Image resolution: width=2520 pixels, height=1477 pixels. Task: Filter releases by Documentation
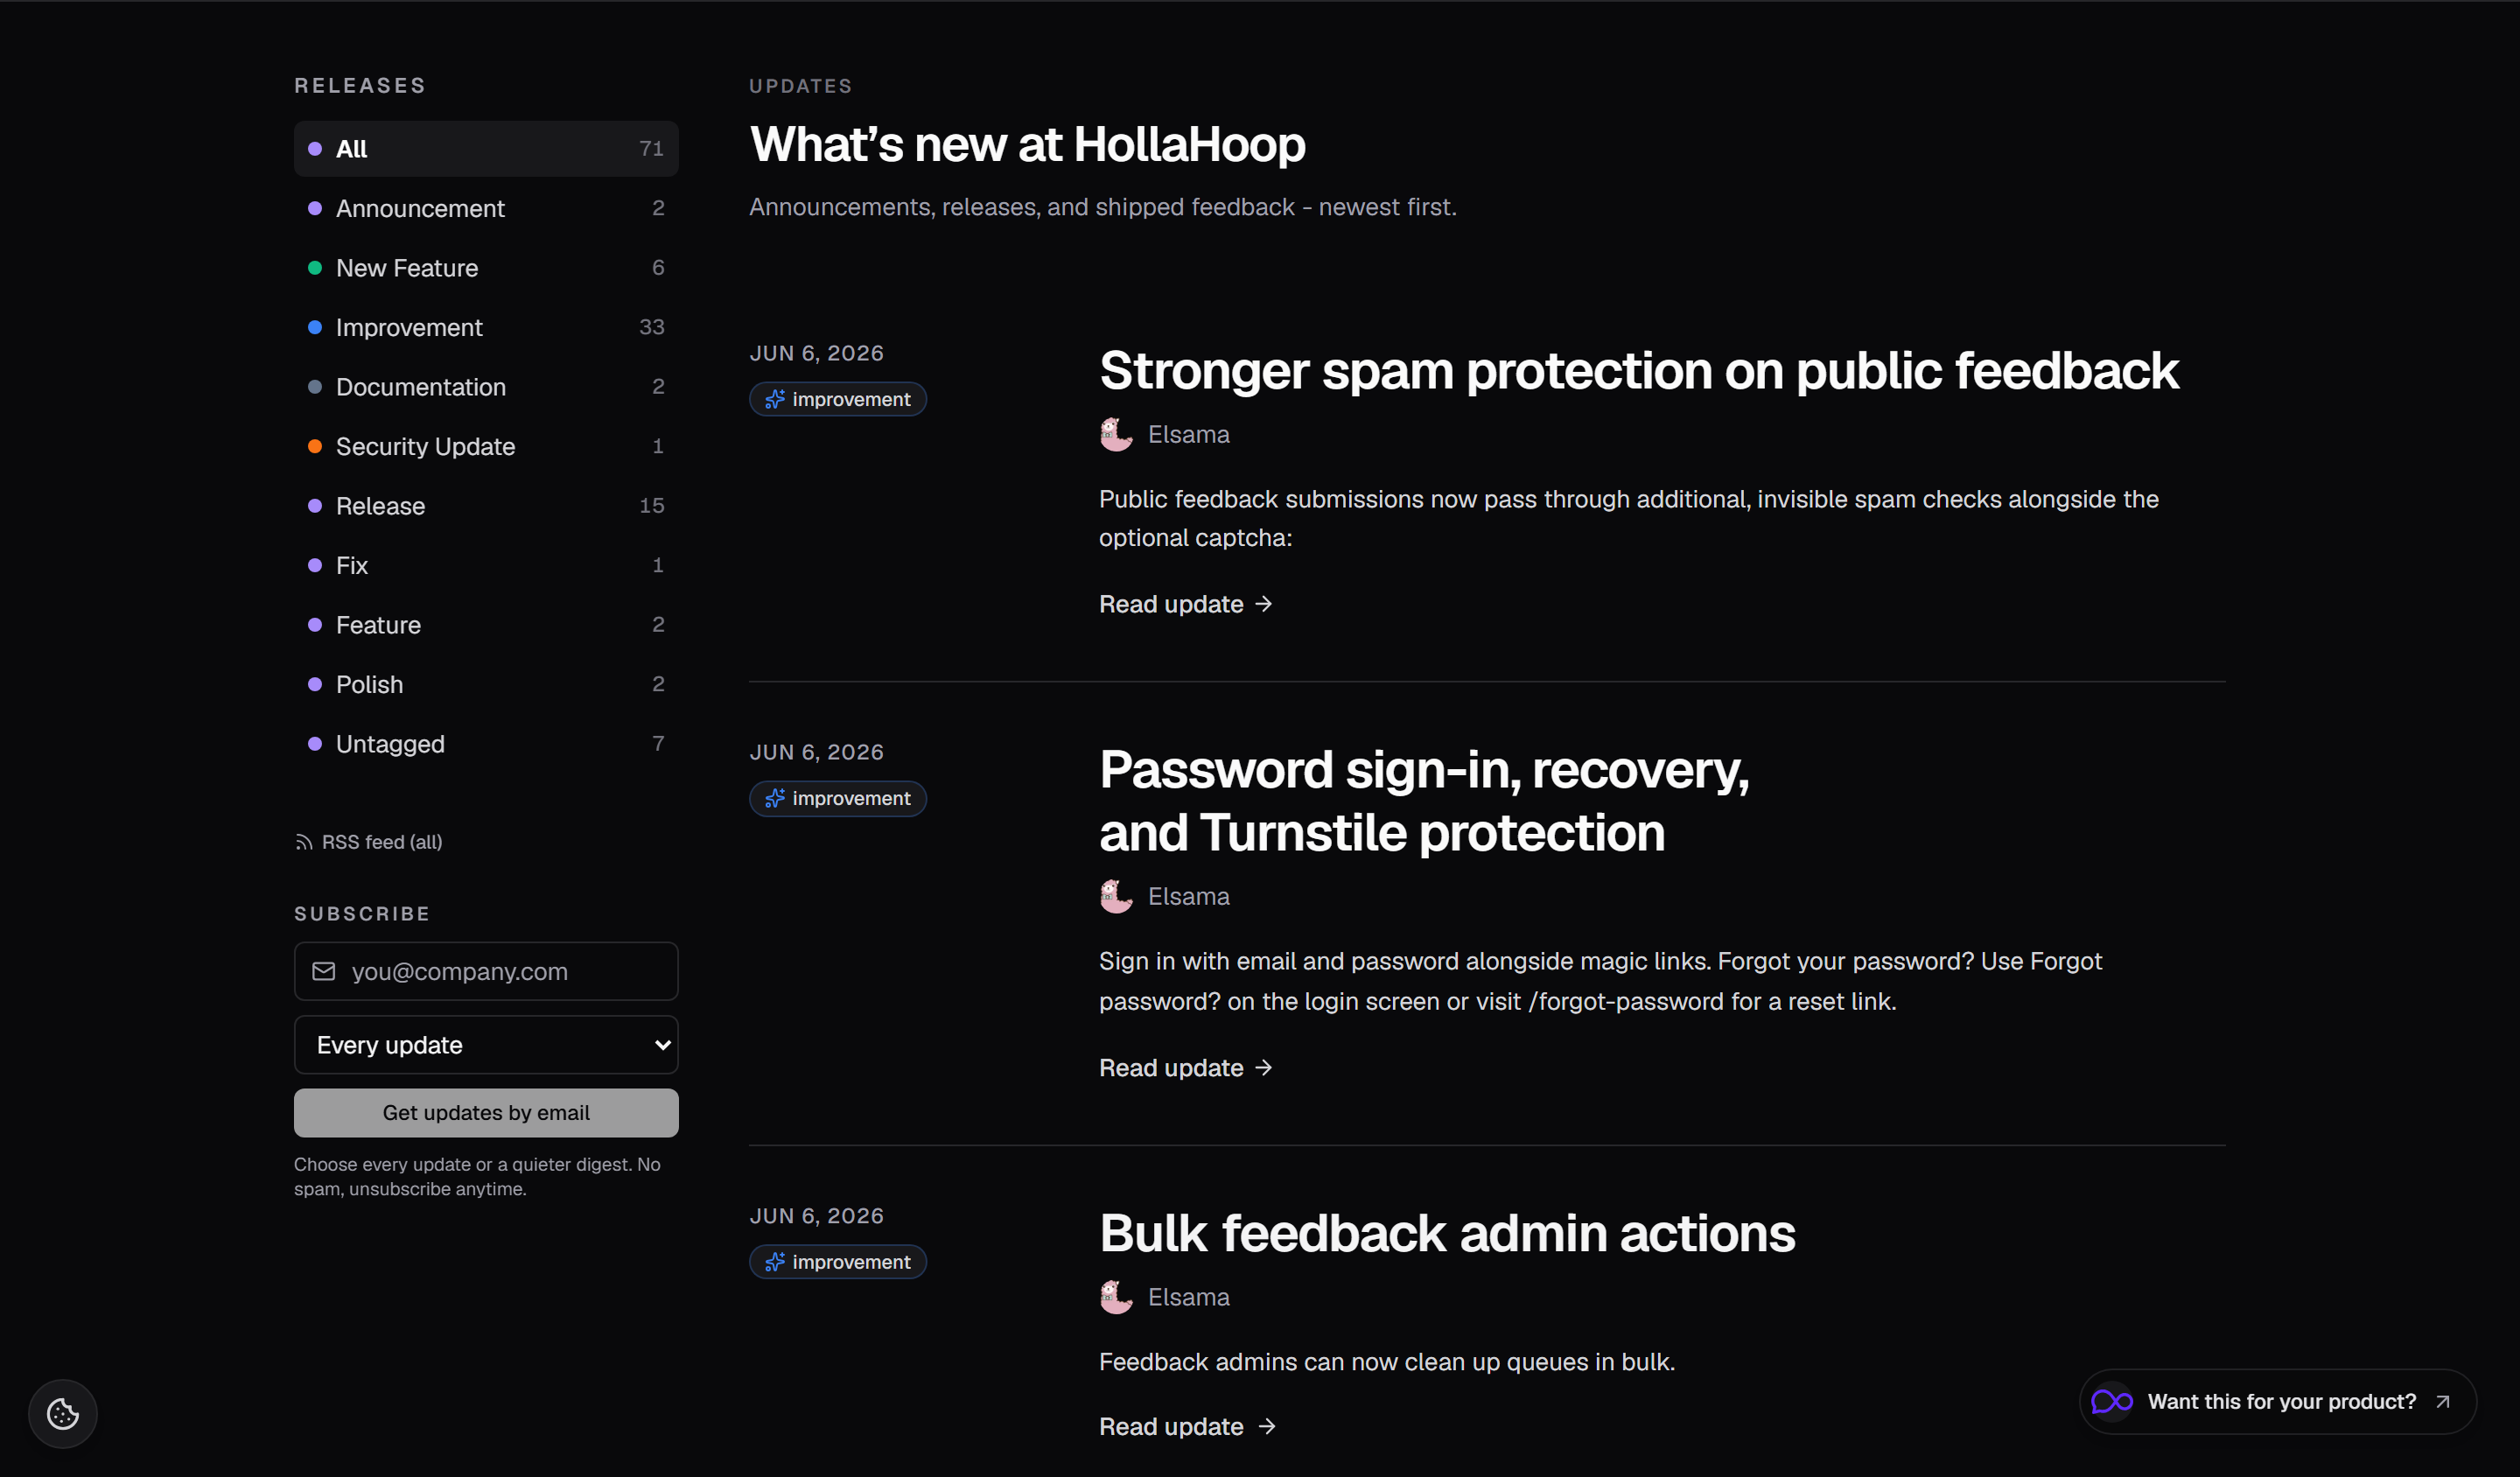[486, 387]
